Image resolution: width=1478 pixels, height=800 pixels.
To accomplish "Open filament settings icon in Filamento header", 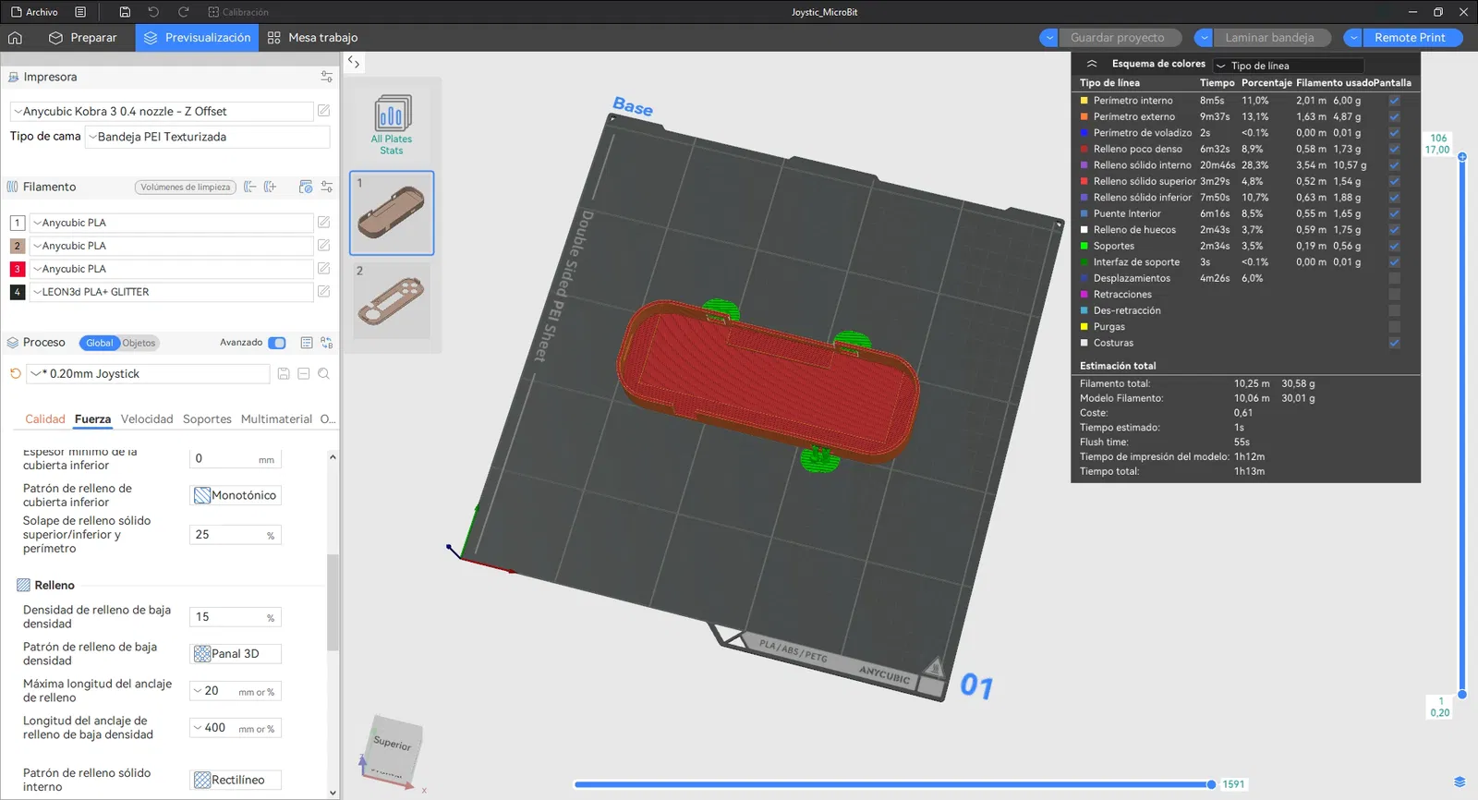I will pyautogui.click(x=326, y=187).
